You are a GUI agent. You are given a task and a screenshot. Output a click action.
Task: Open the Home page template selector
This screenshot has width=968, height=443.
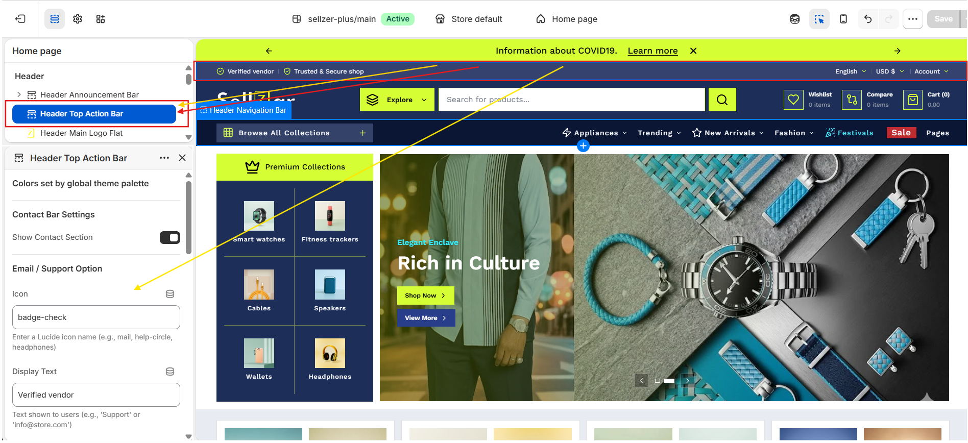coord(567,19)
